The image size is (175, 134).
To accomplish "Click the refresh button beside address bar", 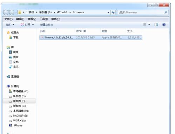I will pyautogui.click(x=113, y=13).
